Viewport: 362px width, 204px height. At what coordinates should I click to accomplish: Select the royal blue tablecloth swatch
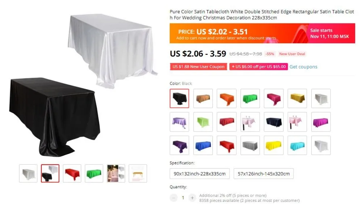[203, 145]
